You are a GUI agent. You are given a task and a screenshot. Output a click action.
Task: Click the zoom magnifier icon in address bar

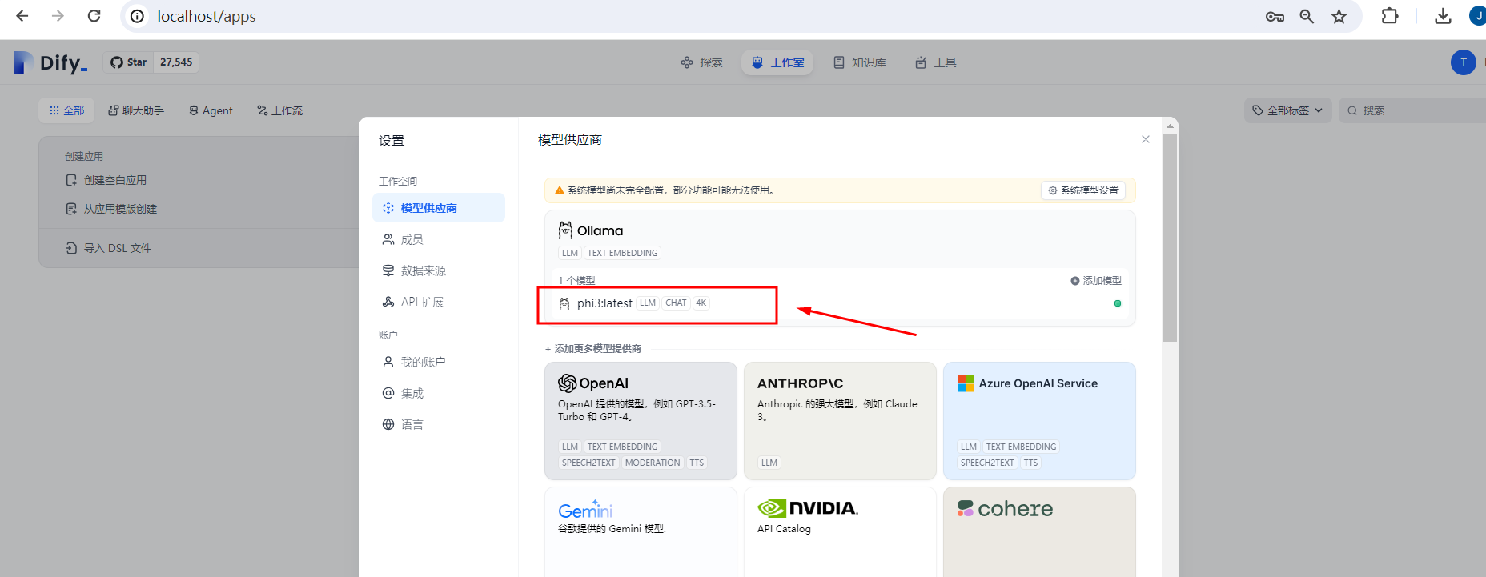1307,16
